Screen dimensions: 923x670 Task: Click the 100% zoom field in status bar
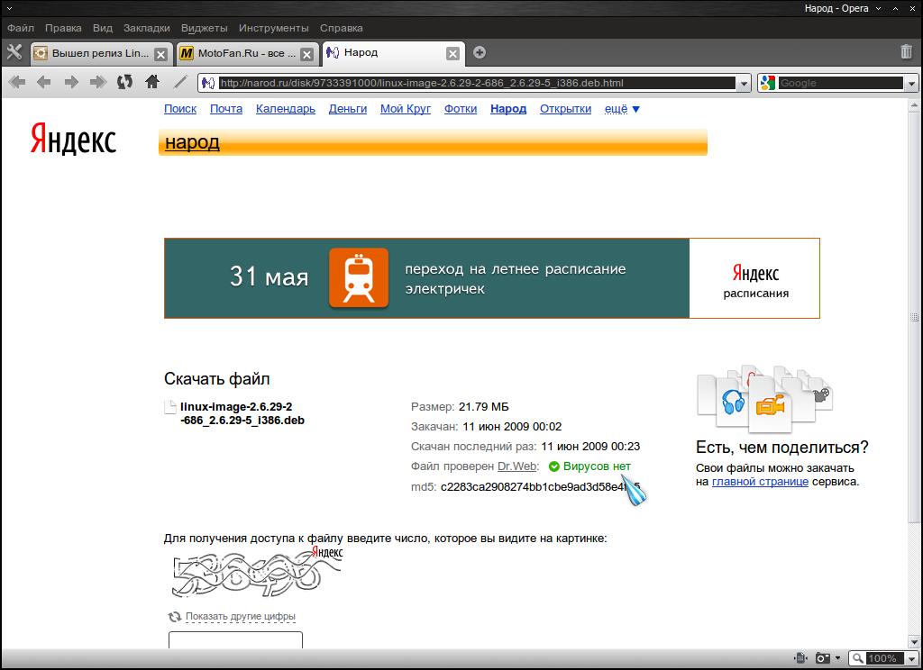(x=883, y=658)
